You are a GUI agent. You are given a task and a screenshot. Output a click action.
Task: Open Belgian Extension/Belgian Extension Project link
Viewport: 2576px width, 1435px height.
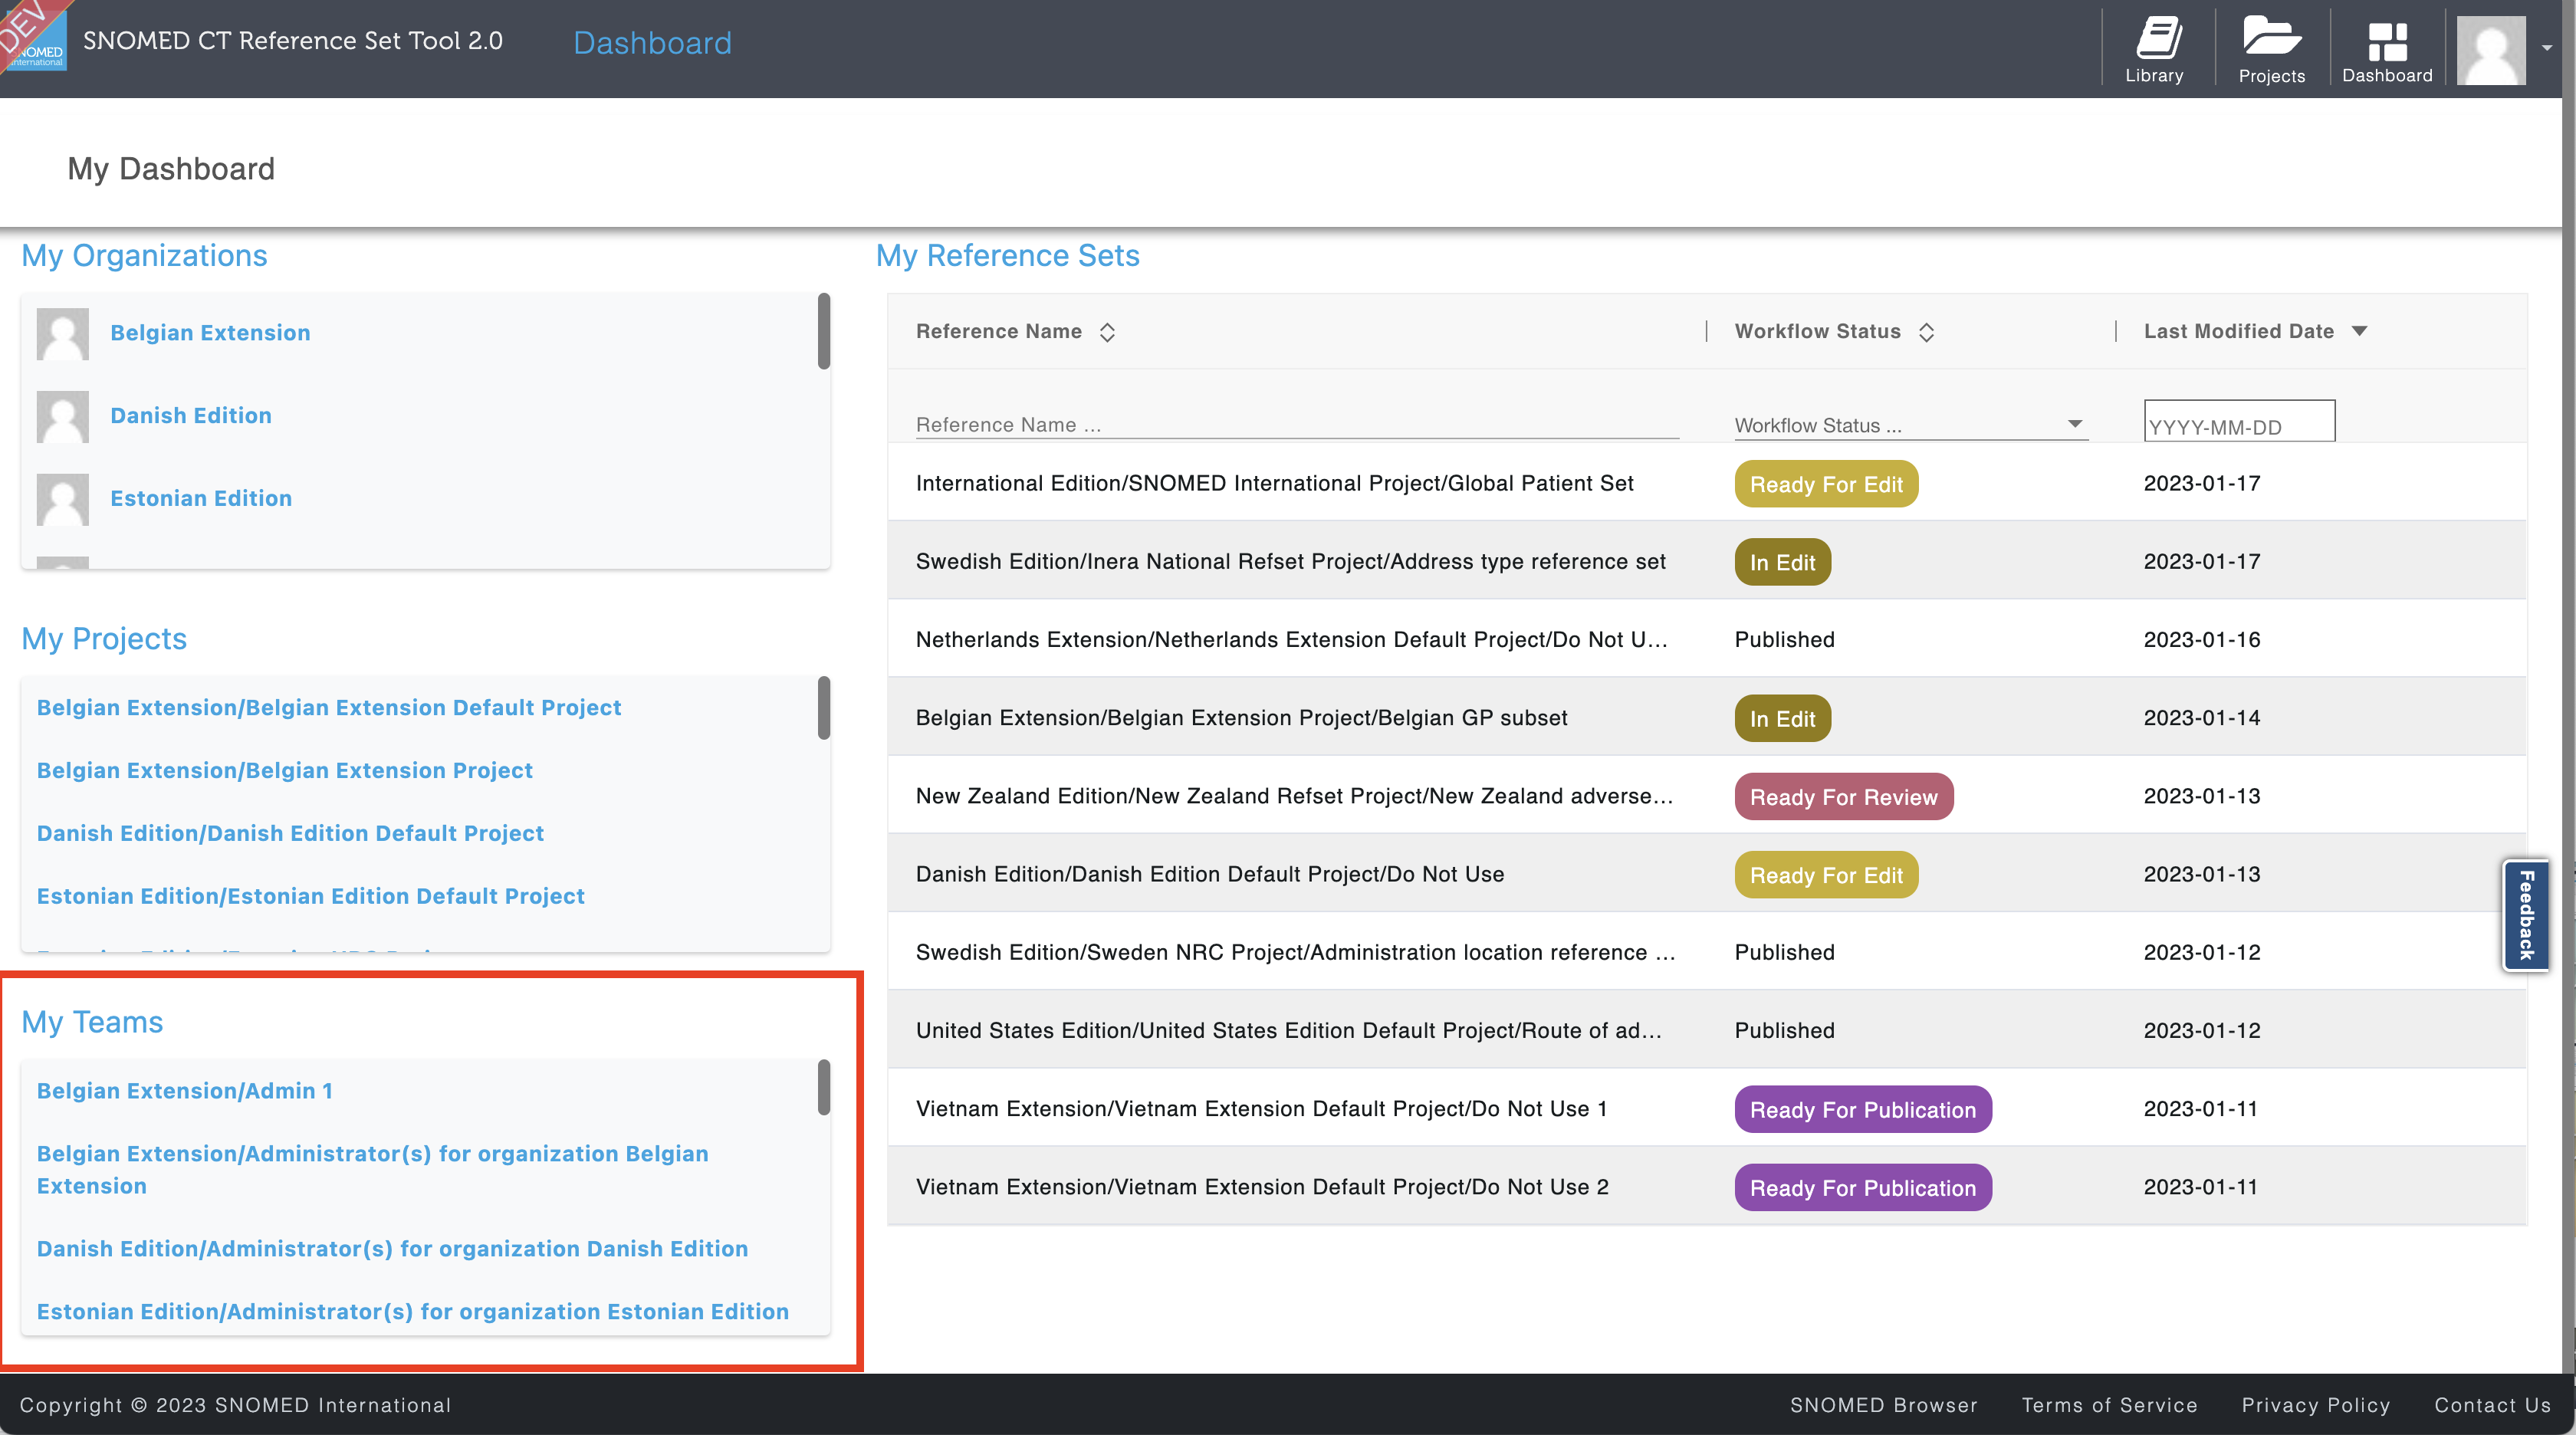pos(285,771)
